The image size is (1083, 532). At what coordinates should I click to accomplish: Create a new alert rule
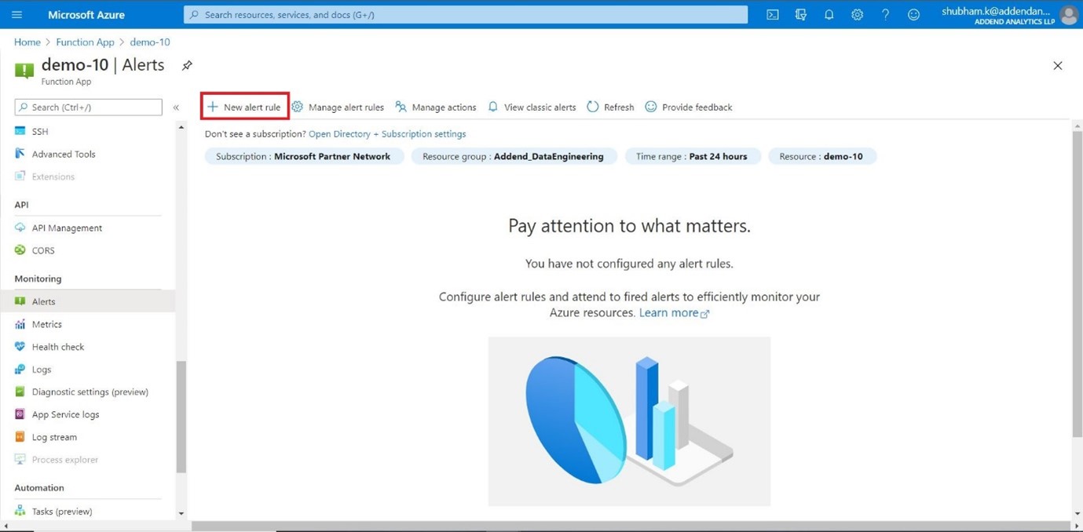click(x=244, y=107)
